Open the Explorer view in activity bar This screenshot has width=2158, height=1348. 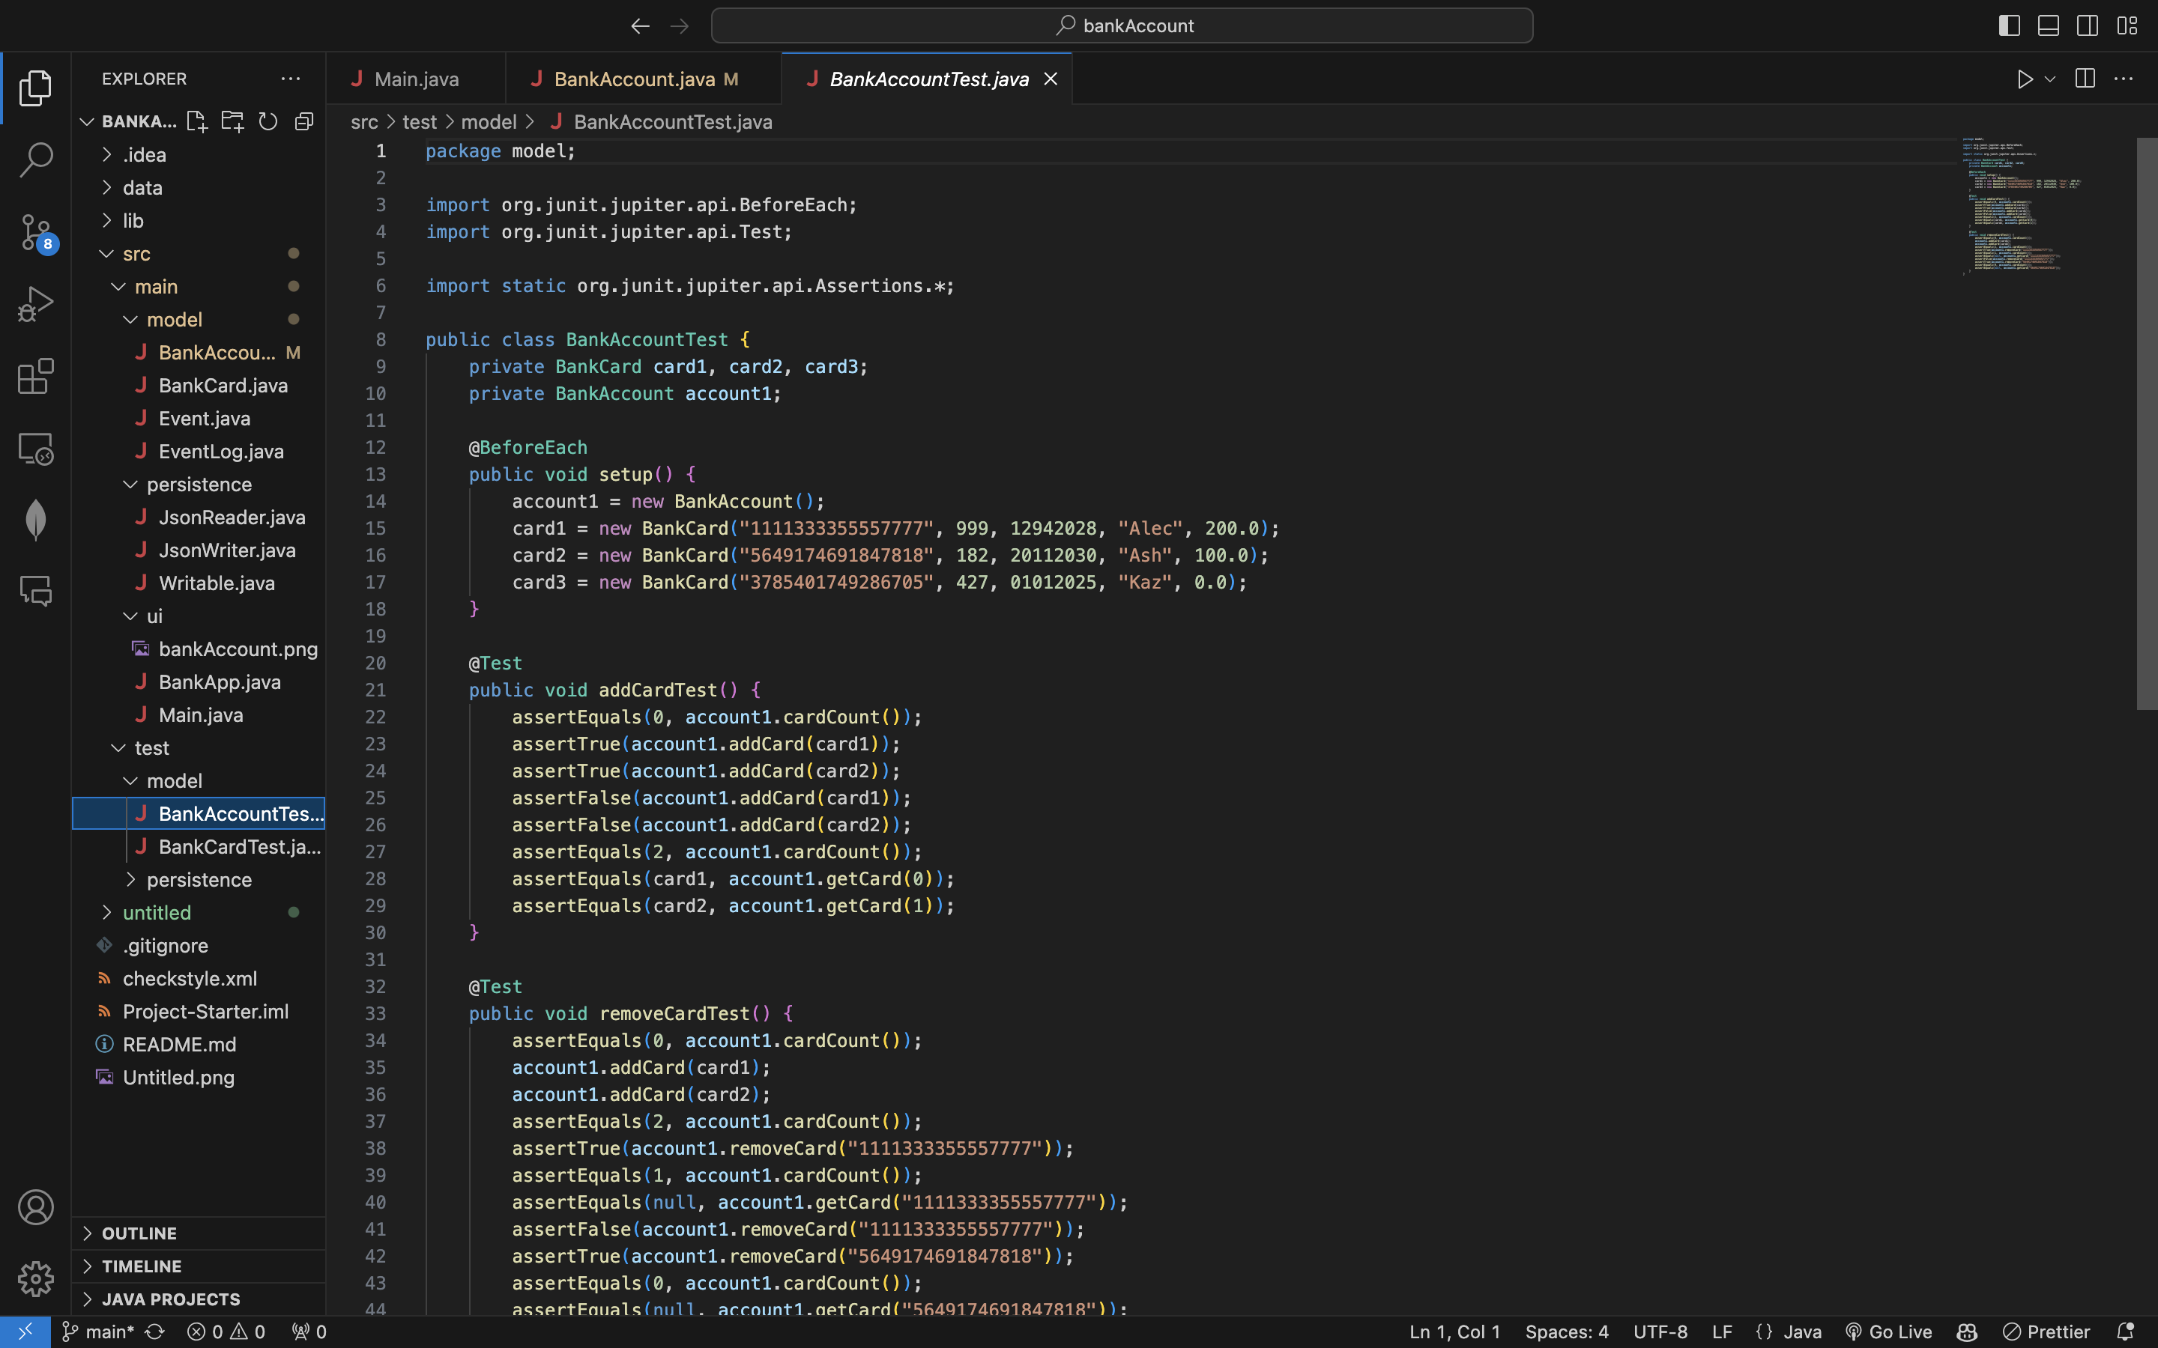[x=36, y=88]
